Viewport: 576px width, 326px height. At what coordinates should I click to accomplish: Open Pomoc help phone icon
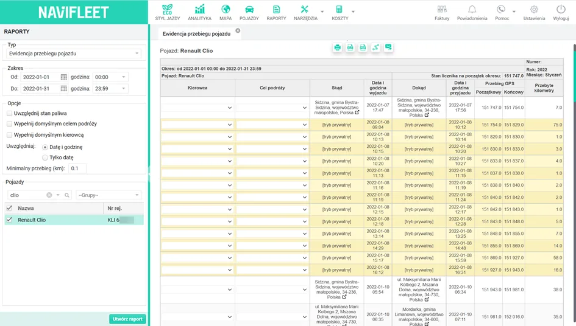[x=502, y=12]
